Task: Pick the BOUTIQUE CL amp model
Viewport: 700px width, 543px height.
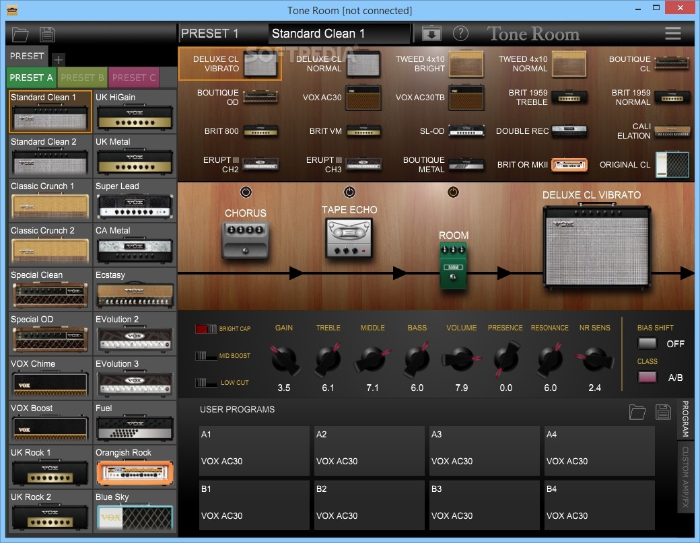Action: coord(649,64)
